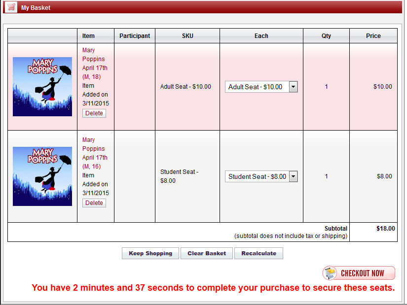The height and width of the screenshot is (305, 407).
Task: Click the Recalculate button
Action: pyautogui.click(x=259, y=253)
